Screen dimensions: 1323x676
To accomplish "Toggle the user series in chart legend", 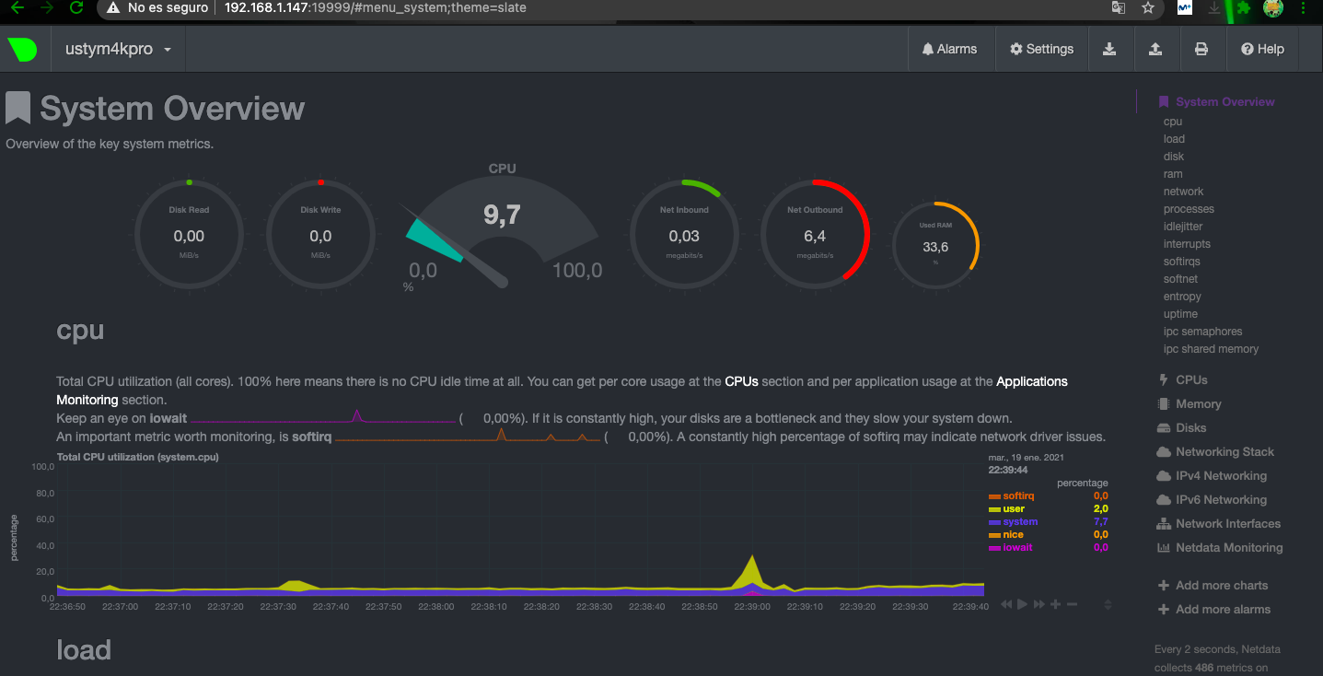I will click(x=1013, y=509).
